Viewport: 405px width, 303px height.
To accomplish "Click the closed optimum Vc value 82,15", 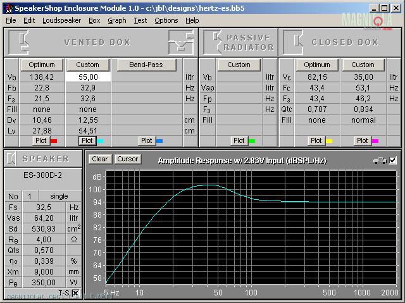I will point(317,77).
